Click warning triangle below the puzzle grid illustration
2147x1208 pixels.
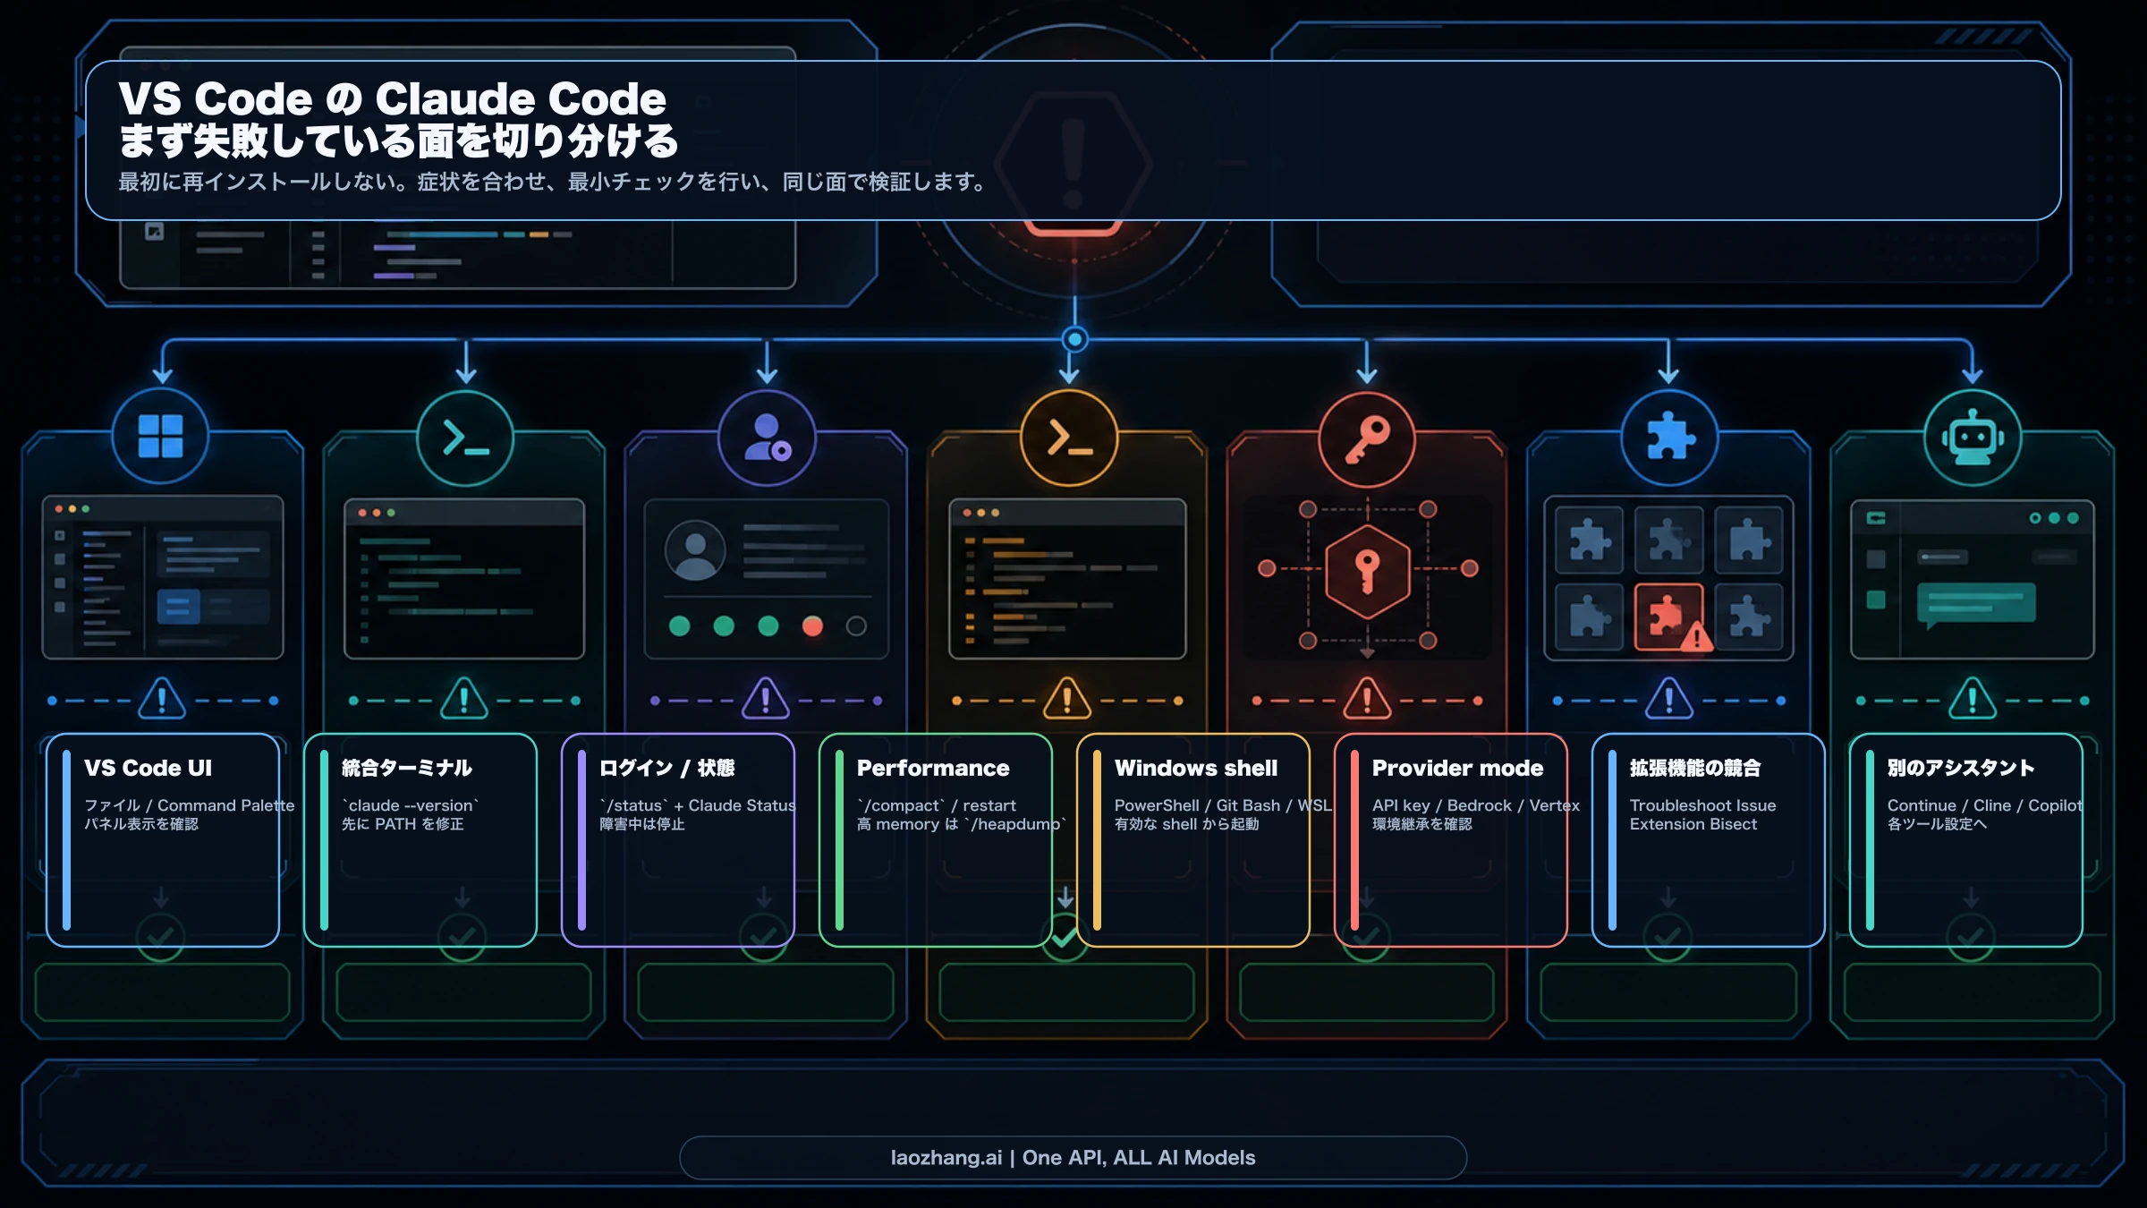(x=1669, y=699)
